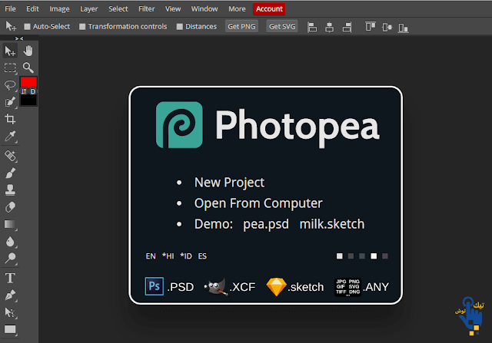Select the Zoom magnifier tool
Image resolution: width=492 pixels, height=343 pixels.
pos(28,68)
